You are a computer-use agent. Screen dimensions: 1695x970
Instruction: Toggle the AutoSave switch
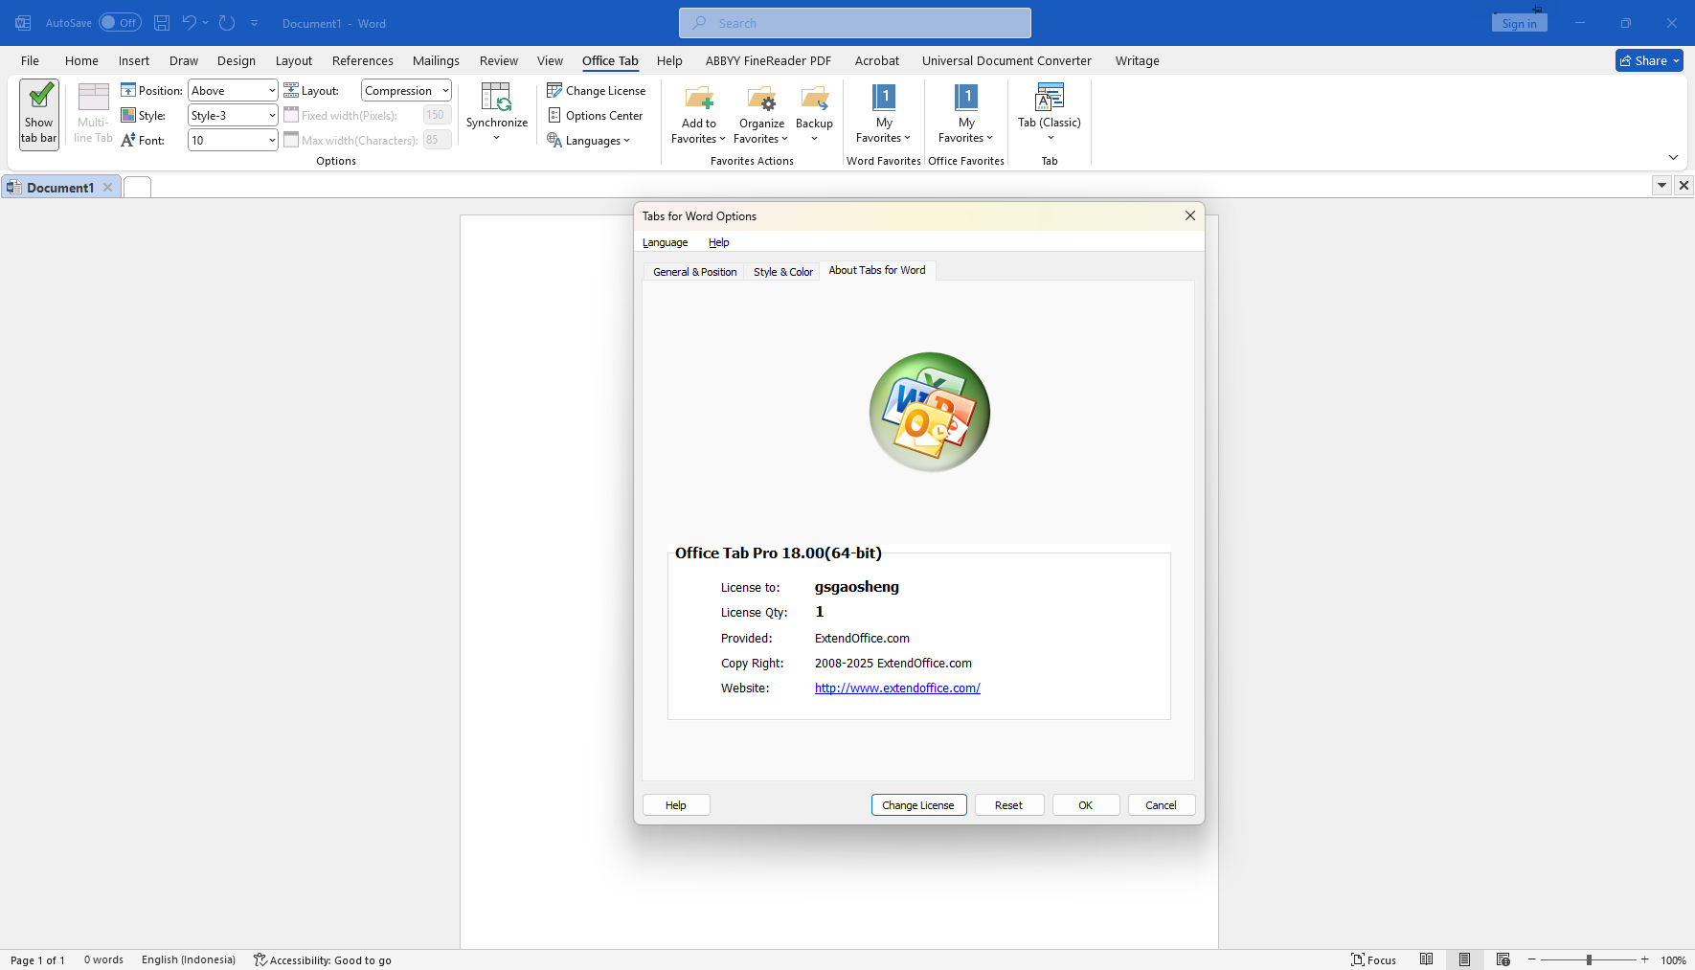click(120, 23)
